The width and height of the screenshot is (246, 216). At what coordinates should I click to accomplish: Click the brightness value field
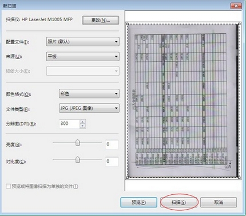[x=112, y=144]
